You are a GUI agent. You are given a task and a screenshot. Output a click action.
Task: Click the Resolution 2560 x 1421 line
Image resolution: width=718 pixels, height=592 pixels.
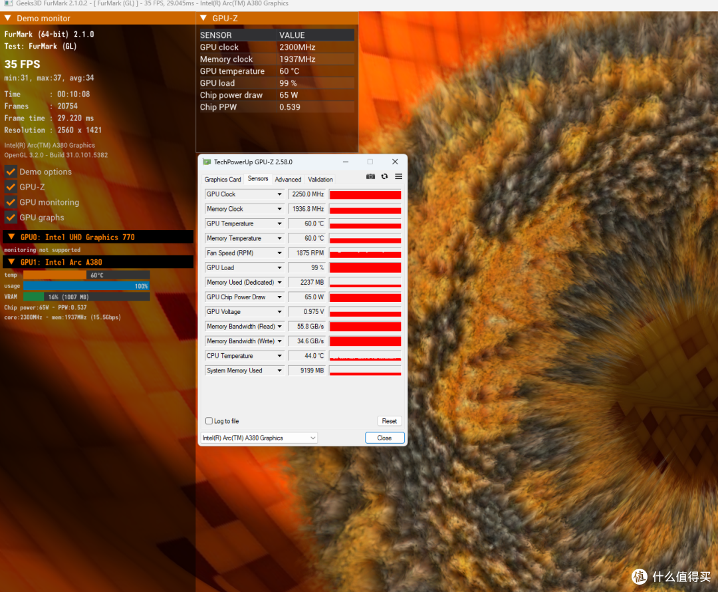click(53, 130)
